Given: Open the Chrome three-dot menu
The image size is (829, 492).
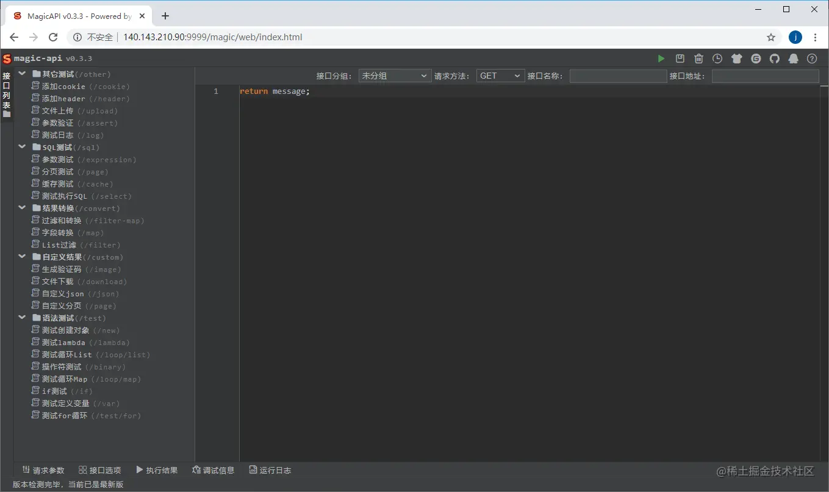Looking at the screenshot, I should click(816, 37).
